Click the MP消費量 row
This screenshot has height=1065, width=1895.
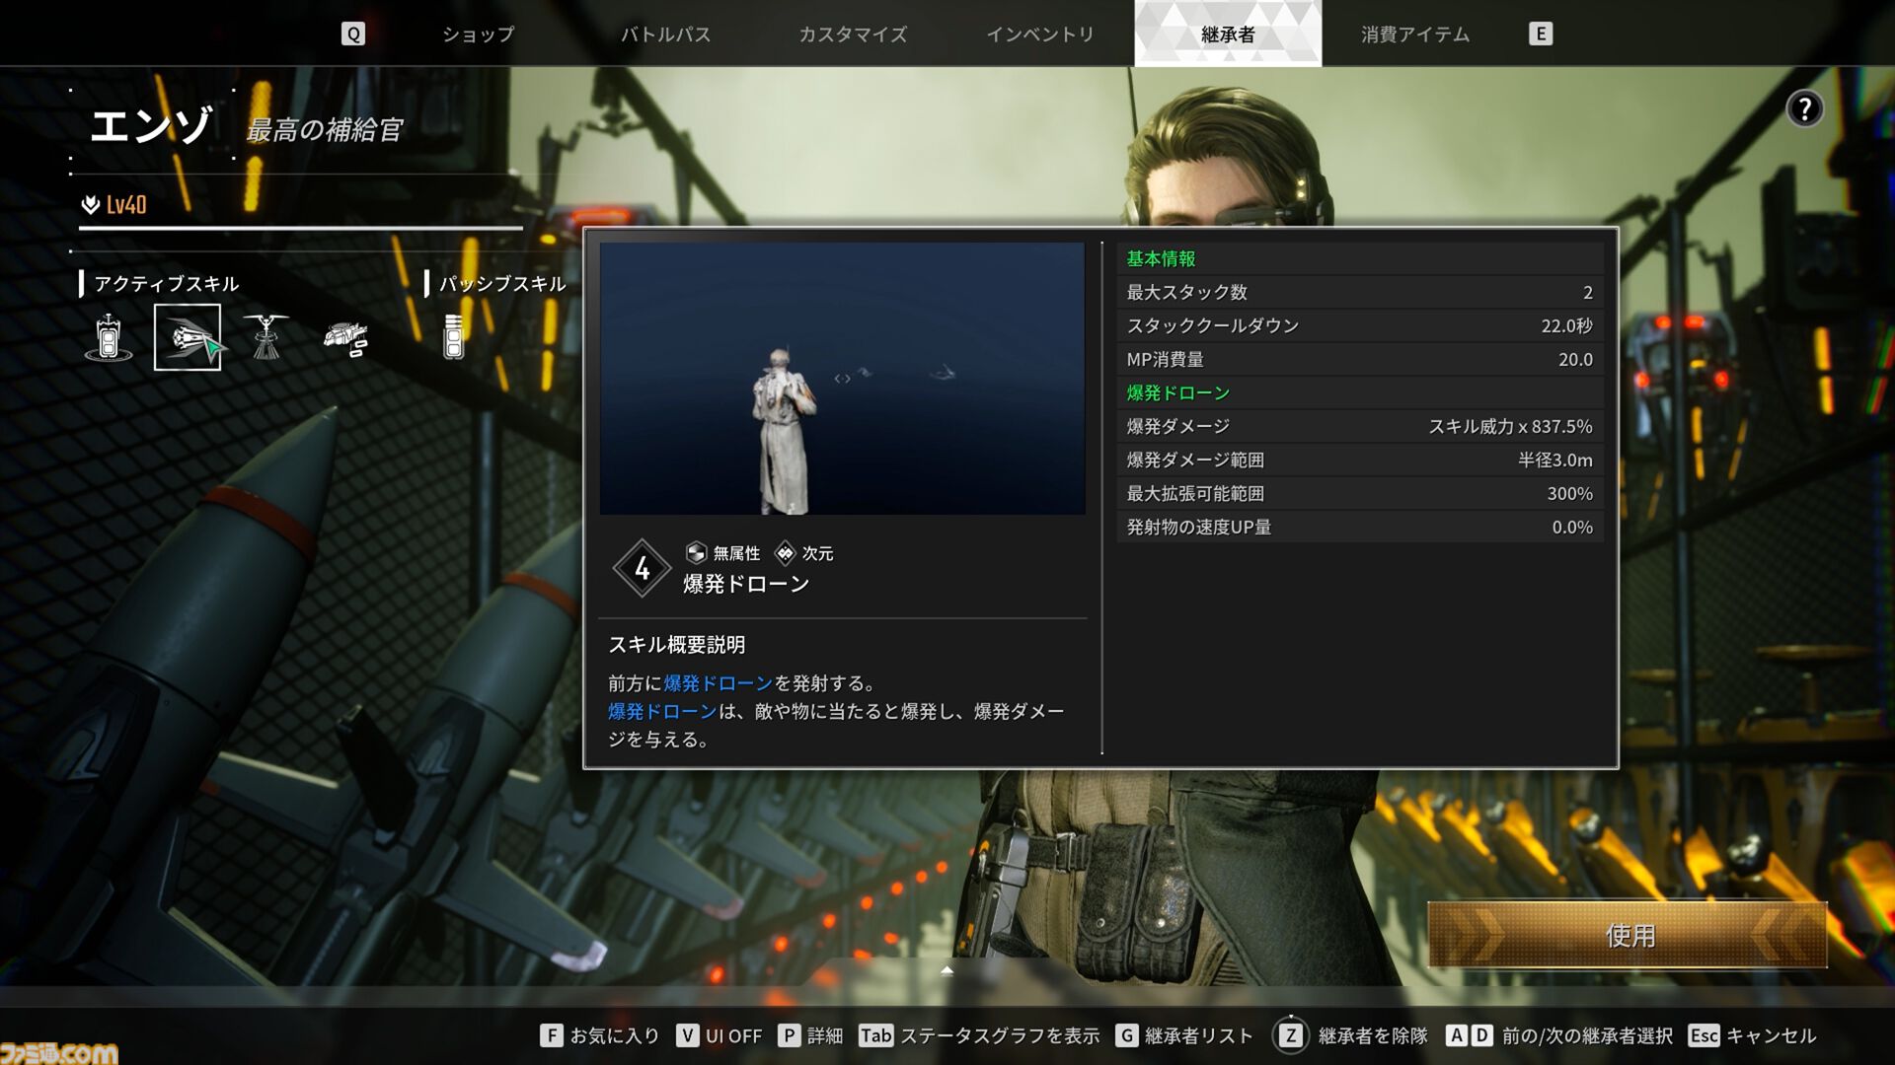pyautogui.click(x=1360, y=359)
